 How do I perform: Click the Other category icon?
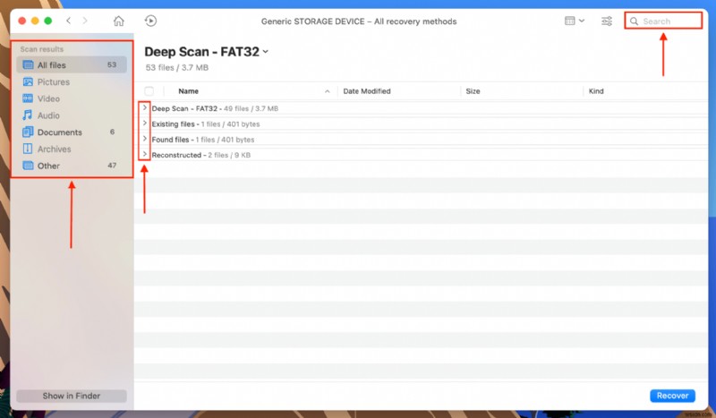point(28,166)
